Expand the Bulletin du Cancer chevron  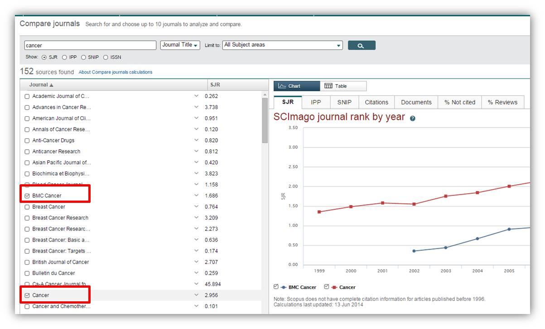pos(196,273)
